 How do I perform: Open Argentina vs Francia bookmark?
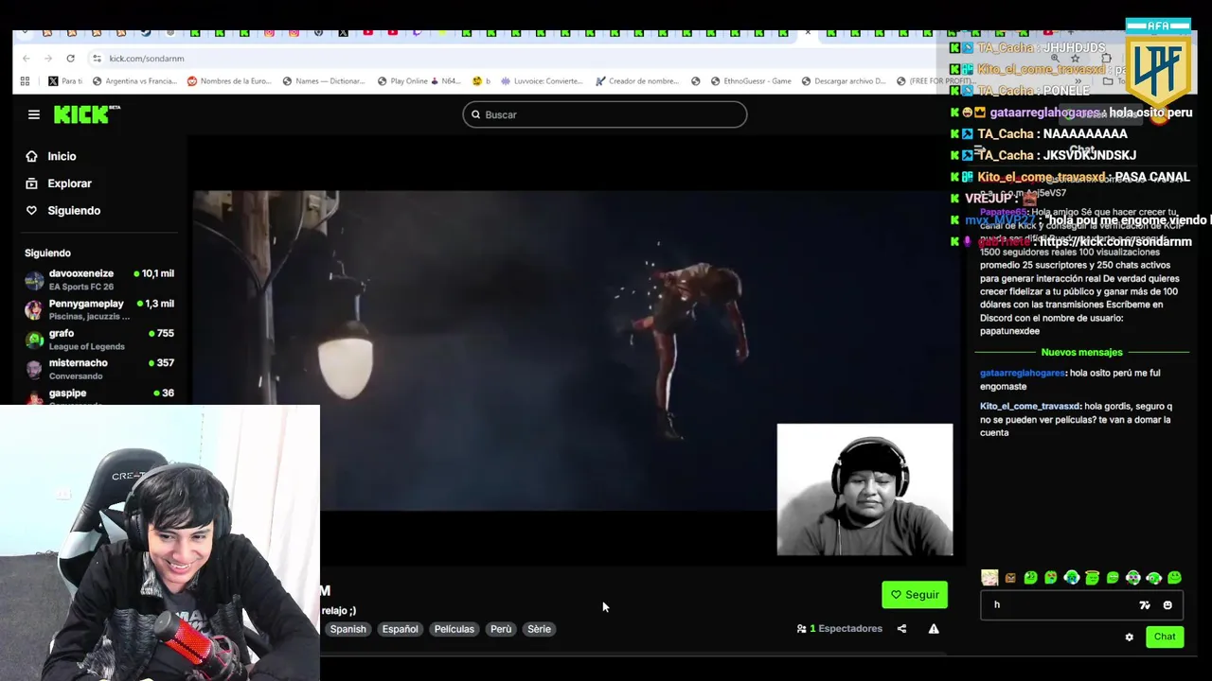[134, 81]
